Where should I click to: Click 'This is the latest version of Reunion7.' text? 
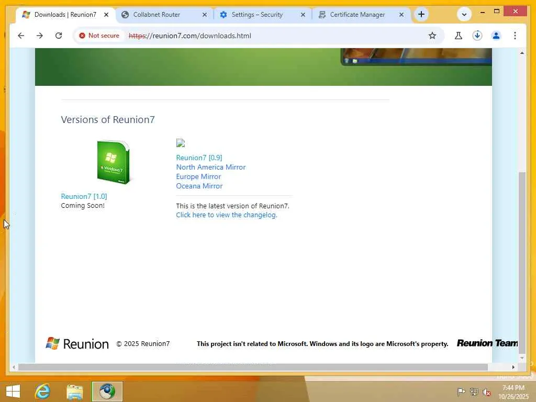232,206
